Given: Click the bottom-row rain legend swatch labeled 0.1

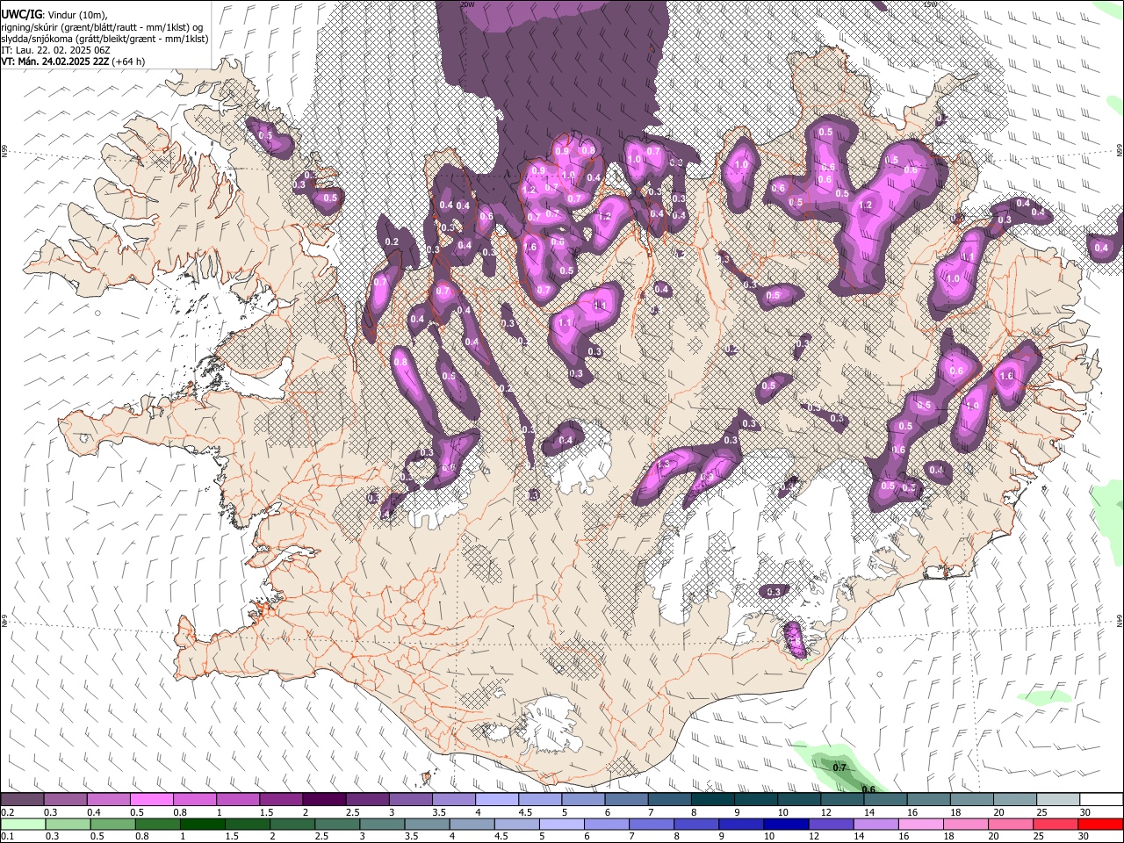Looking at the screenshot, I should coord(23,824).
